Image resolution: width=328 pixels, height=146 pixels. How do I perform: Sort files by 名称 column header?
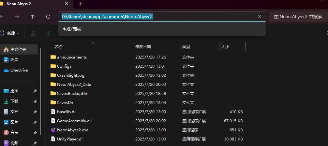pyautogui.click(x=58, y=47)
